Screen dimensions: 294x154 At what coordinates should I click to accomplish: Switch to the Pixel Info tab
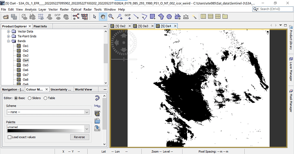point(40,26)
